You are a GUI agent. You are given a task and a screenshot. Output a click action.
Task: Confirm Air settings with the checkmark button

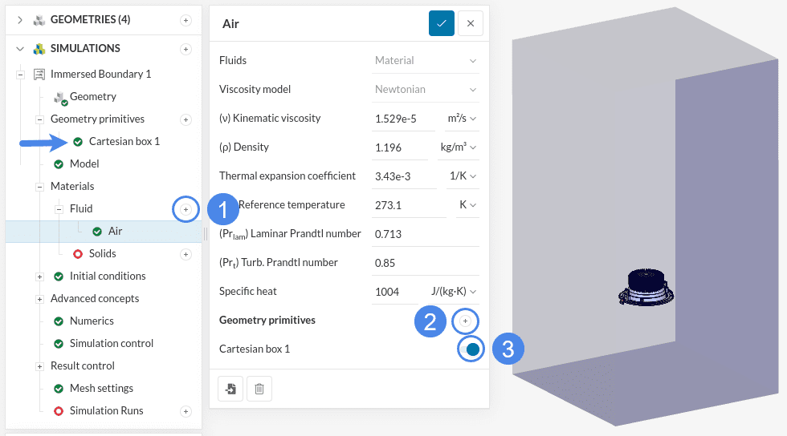click(441, 23)
